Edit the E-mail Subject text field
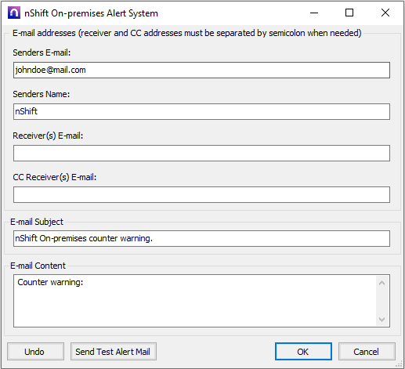The image size is (405, 369). [201, 238]
